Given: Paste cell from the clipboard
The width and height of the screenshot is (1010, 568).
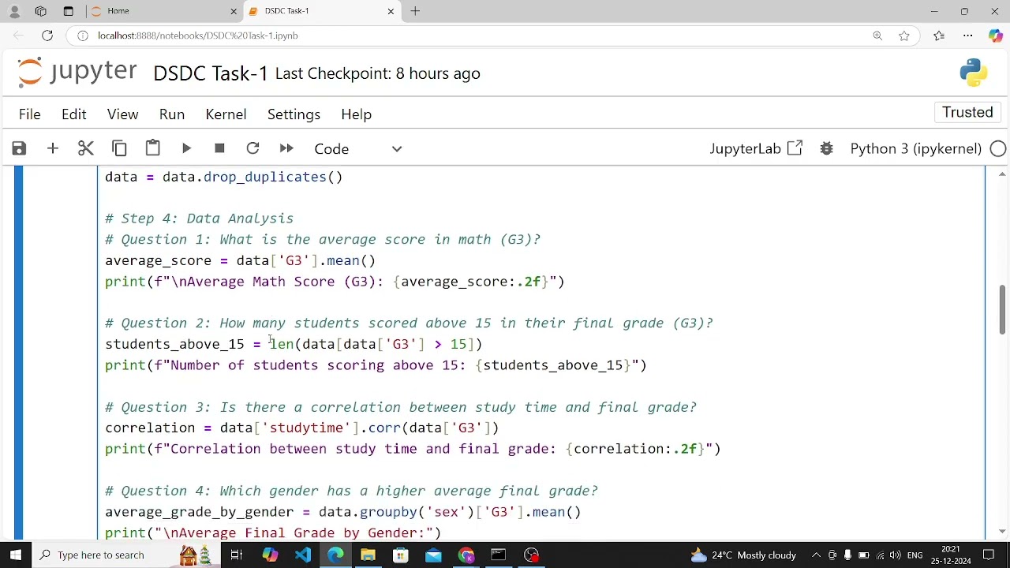Looking at the screenshot, I should [x=153, y=148].
